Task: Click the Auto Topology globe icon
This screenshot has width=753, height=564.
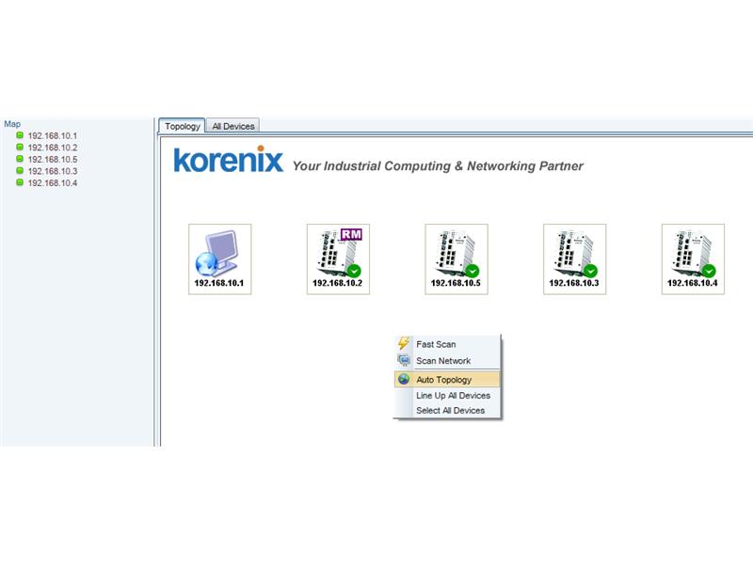Action: coord(404,379)
